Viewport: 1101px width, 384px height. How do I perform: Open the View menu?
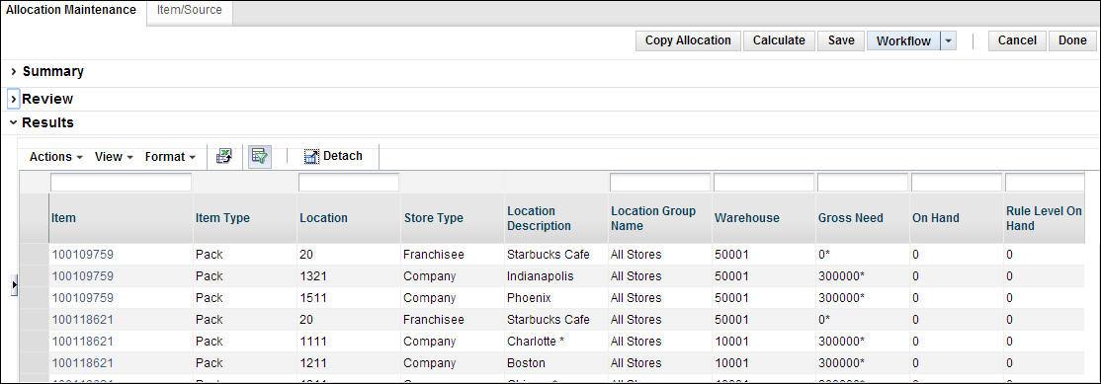click(x=114, y=157)
